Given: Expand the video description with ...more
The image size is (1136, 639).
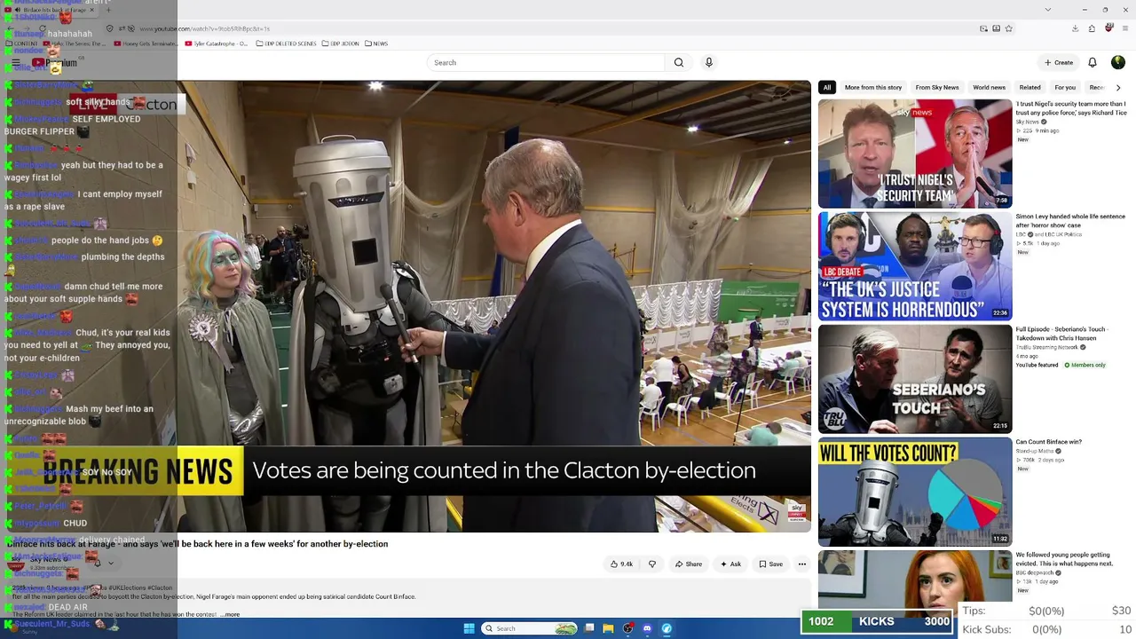Looking at the screenshot, I should (x=230, y=614).
